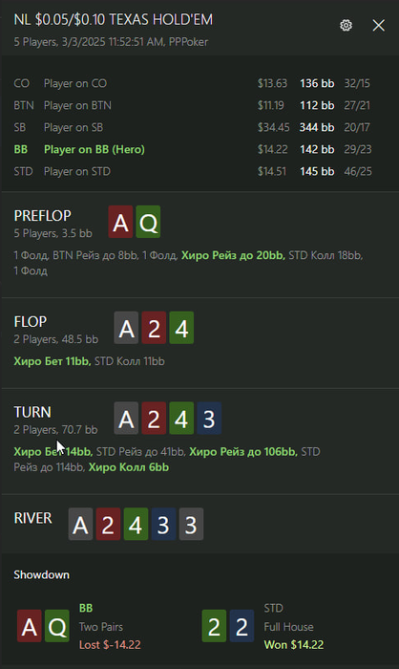The height and width of the screenshot is (669, 399).
Task: Select the green 4 flop card
Action: pos(181,328)
